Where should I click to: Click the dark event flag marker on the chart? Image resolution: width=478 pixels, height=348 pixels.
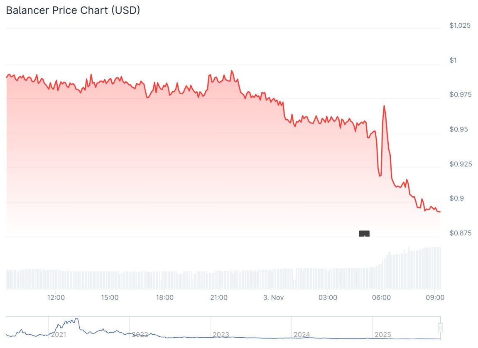coord(364,234)
